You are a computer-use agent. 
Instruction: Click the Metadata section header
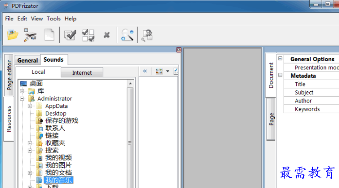point(303,76)
